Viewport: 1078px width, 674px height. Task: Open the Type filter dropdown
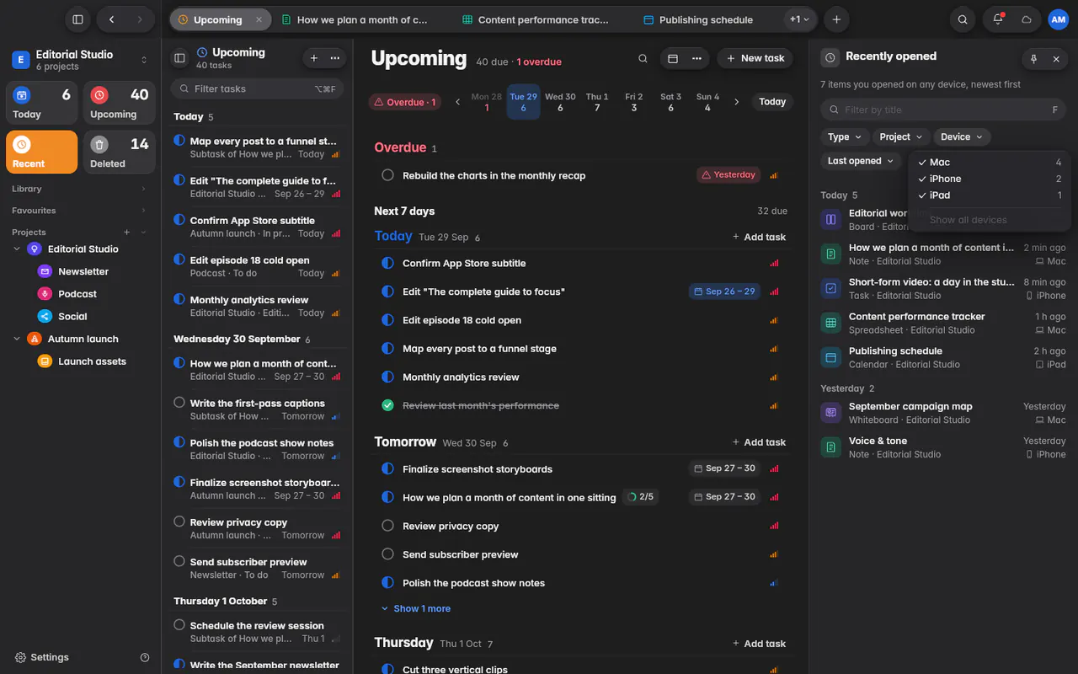tap(844, 136)
